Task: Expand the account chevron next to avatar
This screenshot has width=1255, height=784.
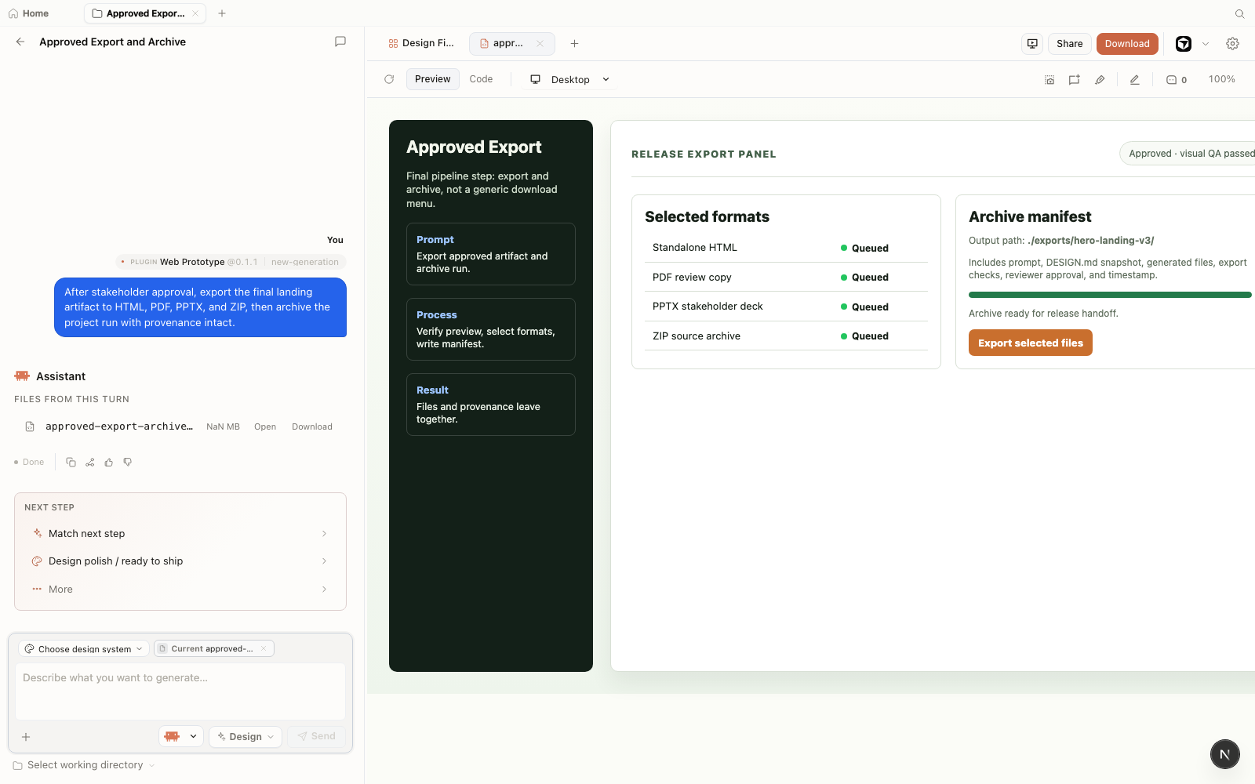Action: (1206, 44)
